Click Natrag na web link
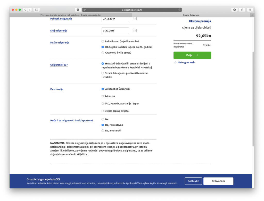The height and width of the screenshot is (201, 264). pyautogui.click(x=184, y=62)
